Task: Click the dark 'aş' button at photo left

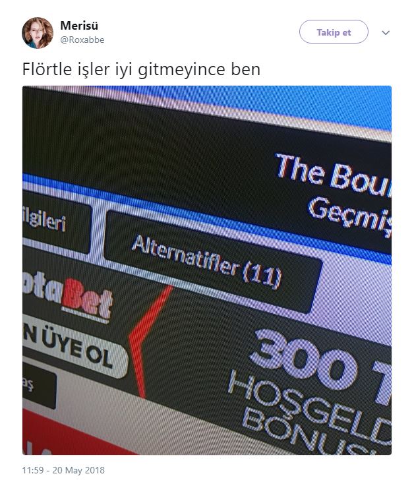Action: (39, 385)
